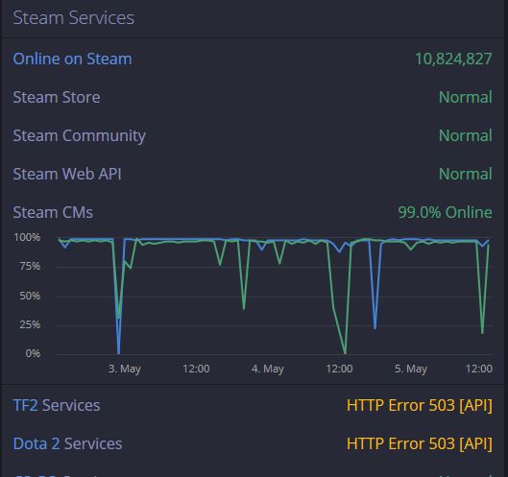
Task: Click the Normal status beside Steam Community
Action: click(x=465, y=135)
